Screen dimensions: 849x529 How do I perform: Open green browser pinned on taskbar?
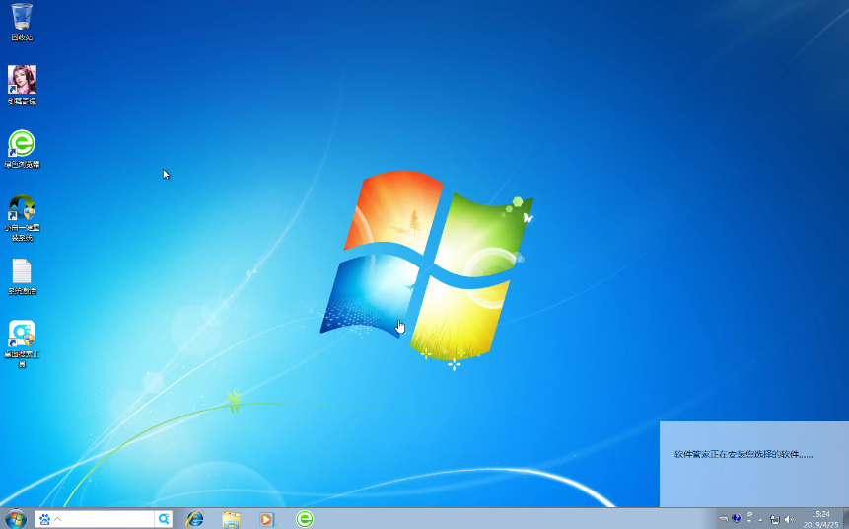click(x=305, y=519)
